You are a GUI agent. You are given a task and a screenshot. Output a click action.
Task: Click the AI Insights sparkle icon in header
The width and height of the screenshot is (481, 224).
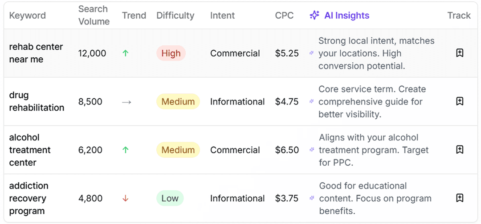[314, 16]
